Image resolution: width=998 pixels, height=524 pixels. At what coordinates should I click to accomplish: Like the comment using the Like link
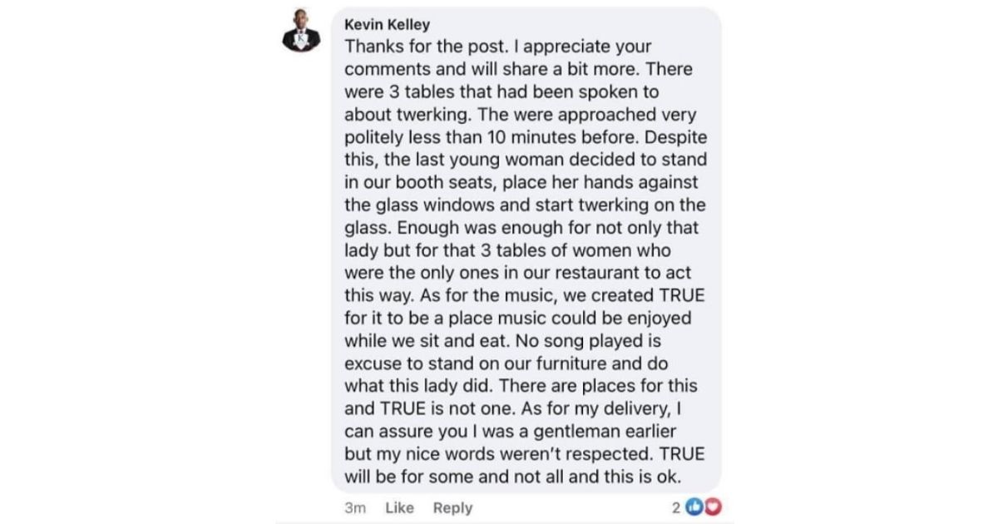click(x=400, y=507)
